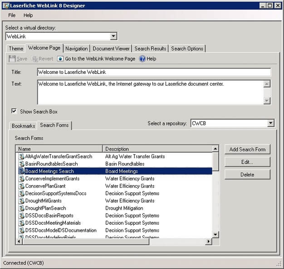Click icon beside DSSDocsModelDSDocumentation
This screenshot has width=284, height=269.
pos(21,231)
